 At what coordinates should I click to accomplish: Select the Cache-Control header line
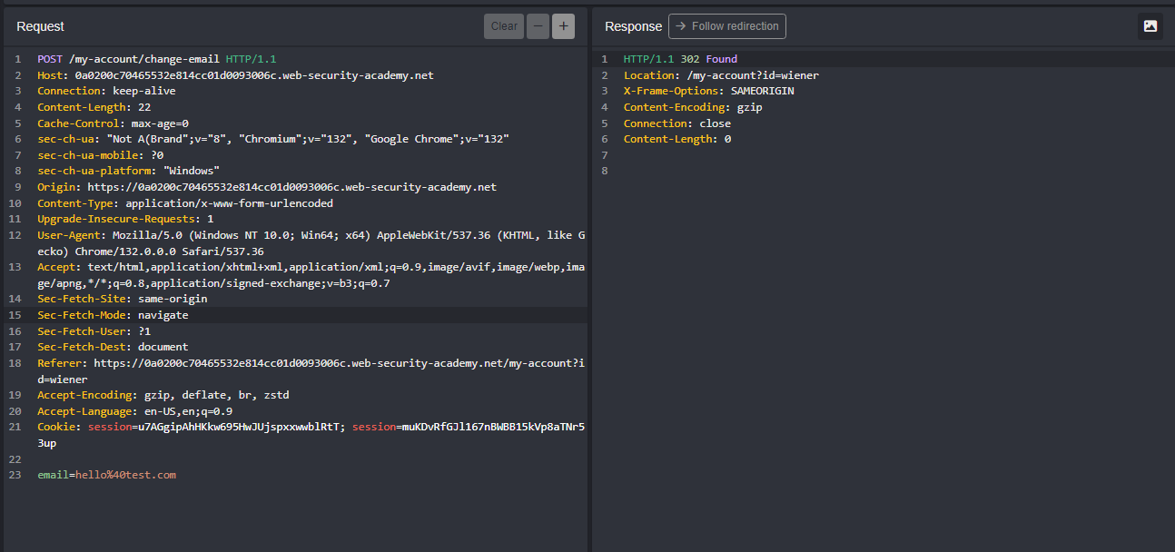[113, 123]
